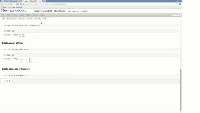The height and width of the screenshot is (113, 200).
Task: Open the cell type Code dropdown
Action: pyautogui.click(x=47, y=18)
